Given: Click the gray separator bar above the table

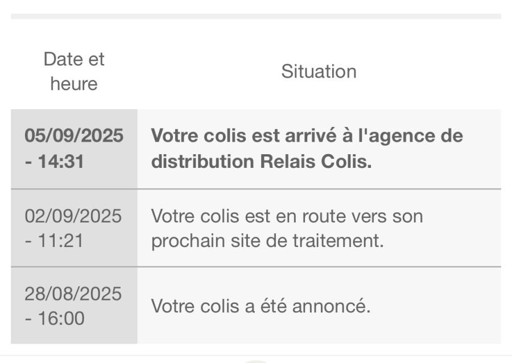Looking at the screenshot, I should [256, 16].
